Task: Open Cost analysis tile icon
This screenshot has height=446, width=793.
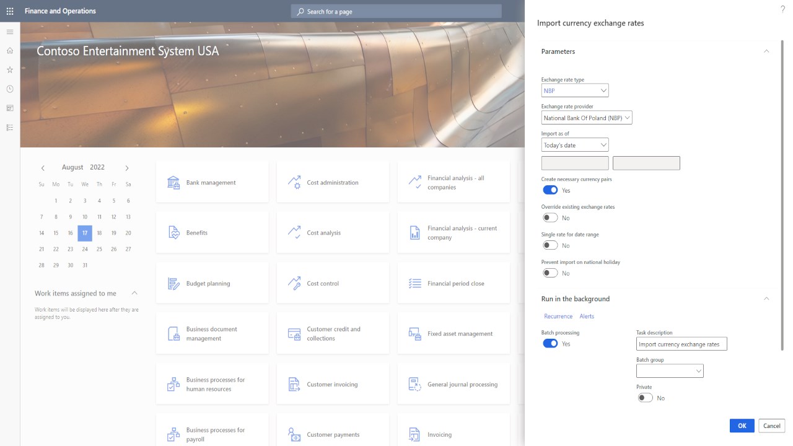Action: (294, 232)
